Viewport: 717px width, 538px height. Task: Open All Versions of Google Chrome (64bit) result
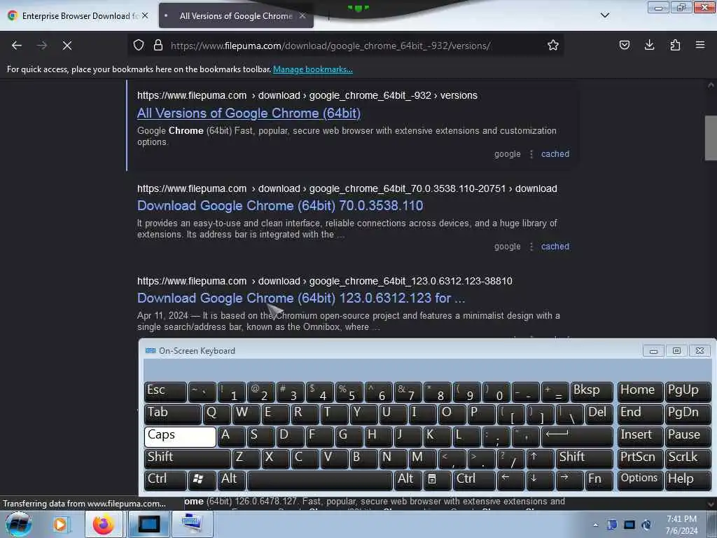click(249, 113)
